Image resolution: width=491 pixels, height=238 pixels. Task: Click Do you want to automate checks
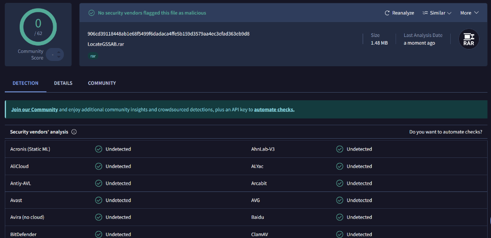tap(445, 132)
